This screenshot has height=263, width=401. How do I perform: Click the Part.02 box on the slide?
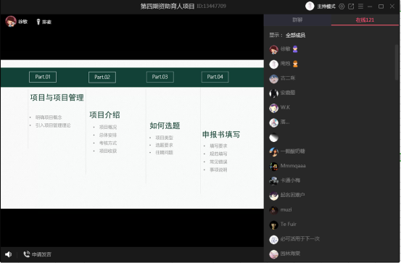[102, 78]
